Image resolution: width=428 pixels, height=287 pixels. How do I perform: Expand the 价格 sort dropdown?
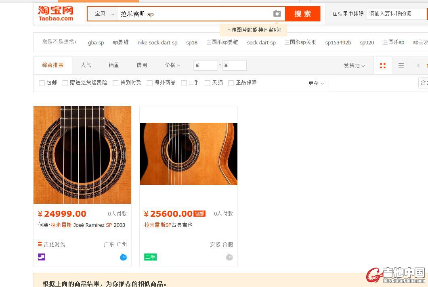172,65
